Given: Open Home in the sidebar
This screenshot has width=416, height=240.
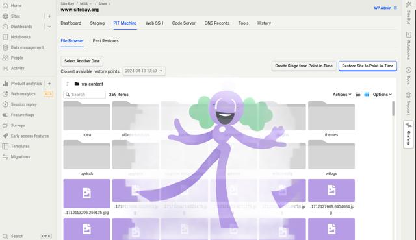Looking at the screenshot, I should point(16,6).
